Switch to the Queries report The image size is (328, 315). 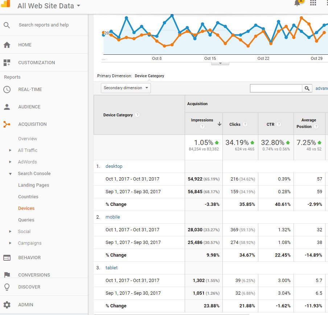tap(26, 220)
